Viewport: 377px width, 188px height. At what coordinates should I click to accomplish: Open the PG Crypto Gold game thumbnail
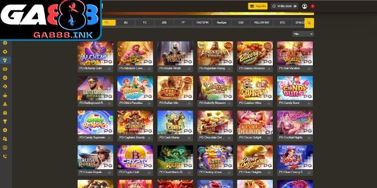pyautogui.click(x=135, y=157)
